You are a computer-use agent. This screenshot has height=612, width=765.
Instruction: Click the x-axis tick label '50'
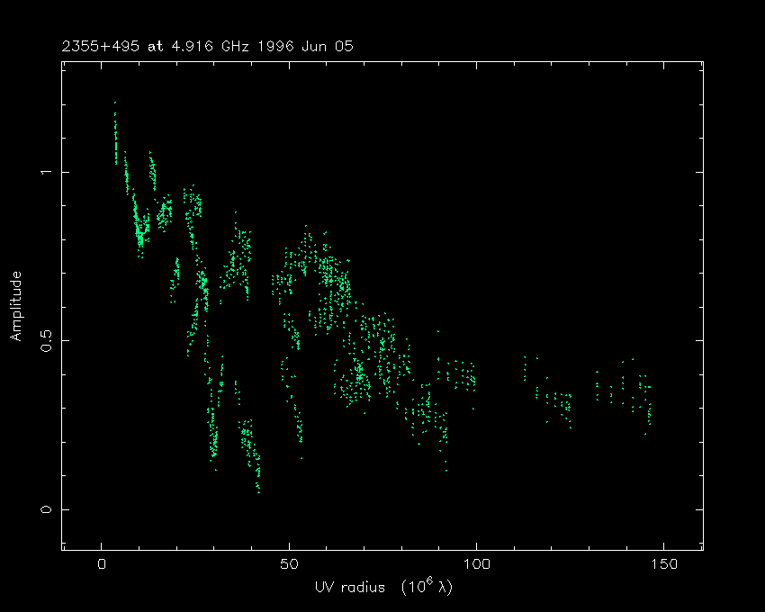pyautogui.click(x=289, y=564)
